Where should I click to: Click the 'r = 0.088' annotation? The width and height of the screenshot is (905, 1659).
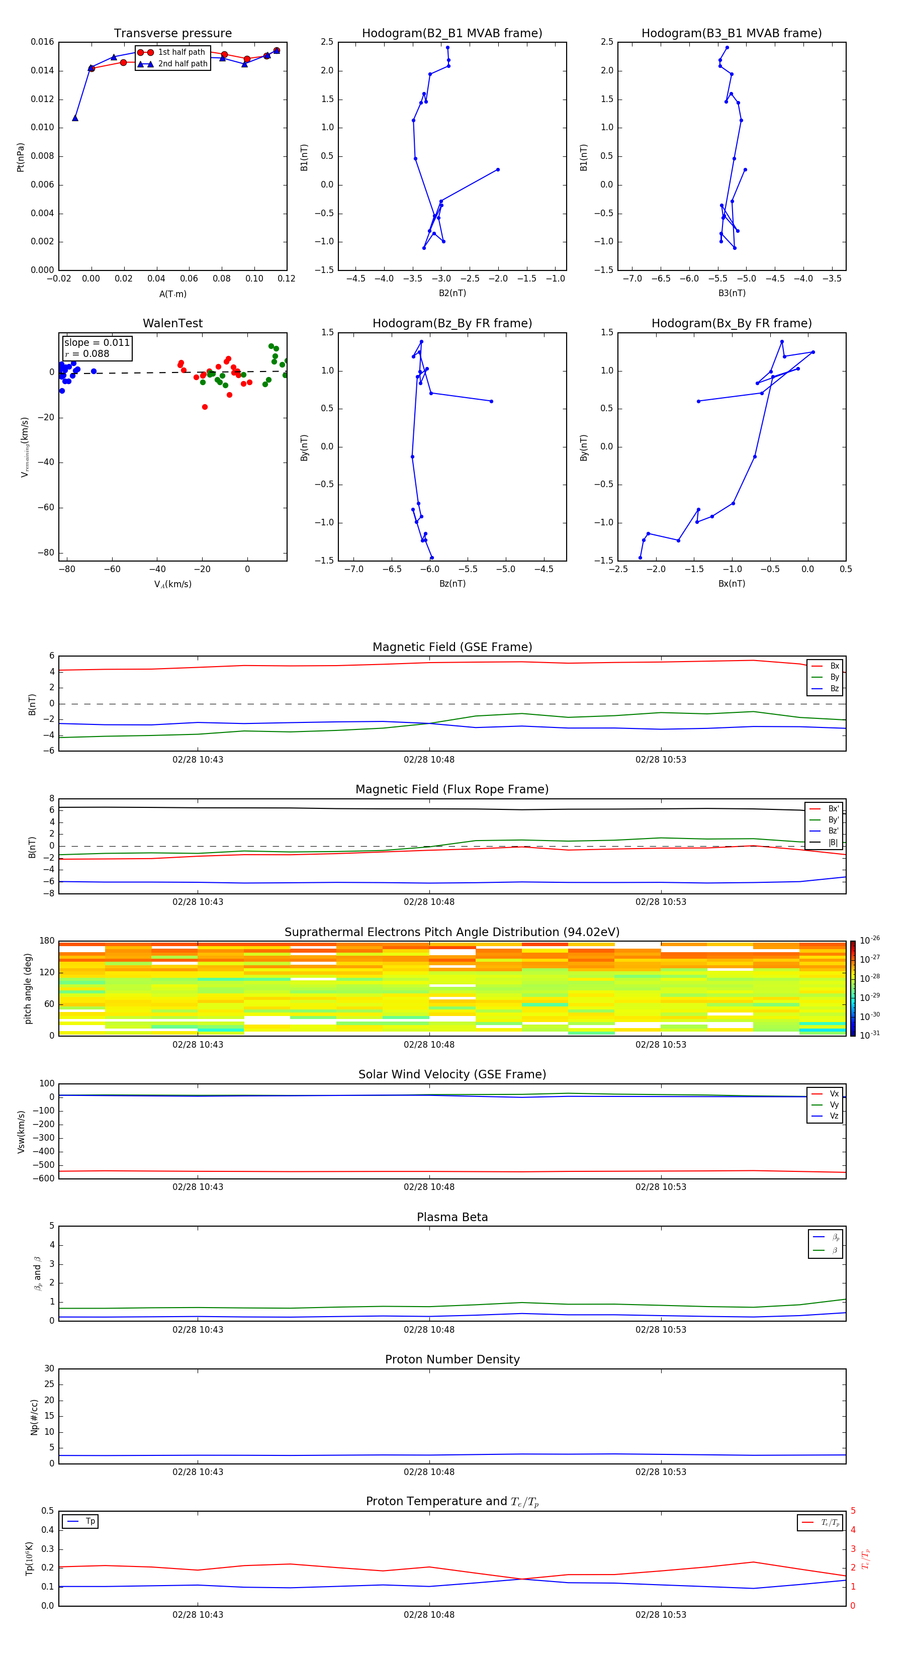pyautogui.click(x=87, y=353)
